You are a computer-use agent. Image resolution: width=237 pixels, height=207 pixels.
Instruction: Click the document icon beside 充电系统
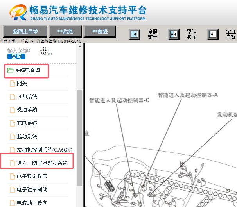point(13,123)
